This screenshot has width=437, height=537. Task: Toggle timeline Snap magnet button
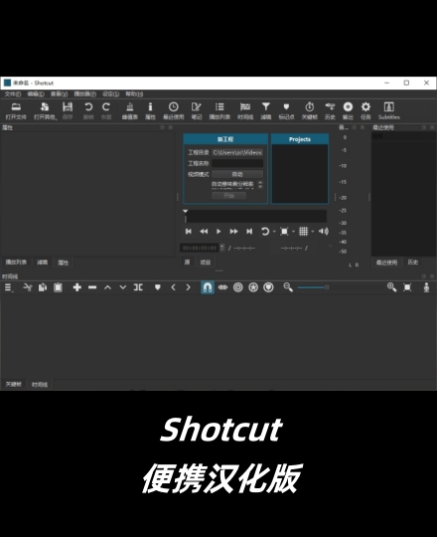pyautogui.click(x=208, y=287)
